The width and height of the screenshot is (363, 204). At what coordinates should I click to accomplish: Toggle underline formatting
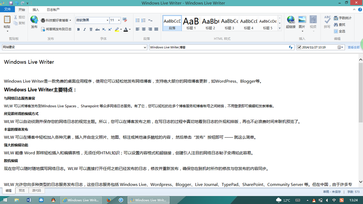[91, 29]
